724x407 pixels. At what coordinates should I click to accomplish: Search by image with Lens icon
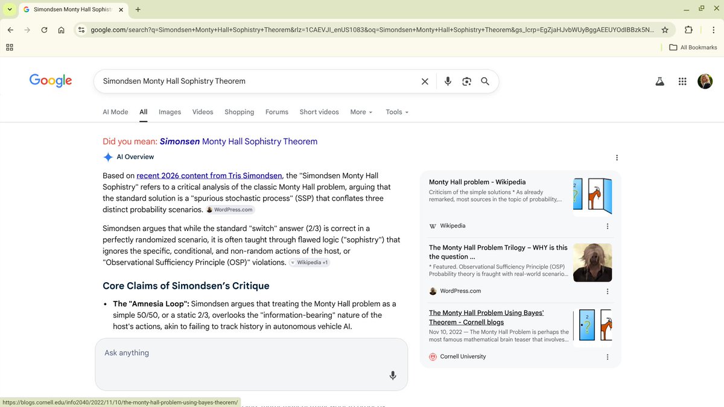(x=466, y=81)
